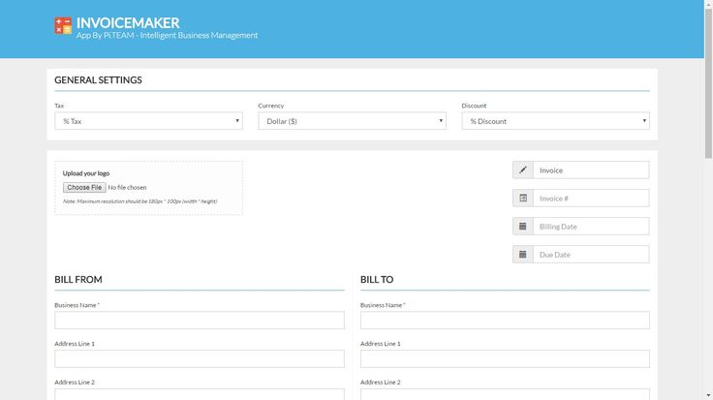Click the page vertical scrollbar thumb
713x400 pixels.
click(708, 83)
